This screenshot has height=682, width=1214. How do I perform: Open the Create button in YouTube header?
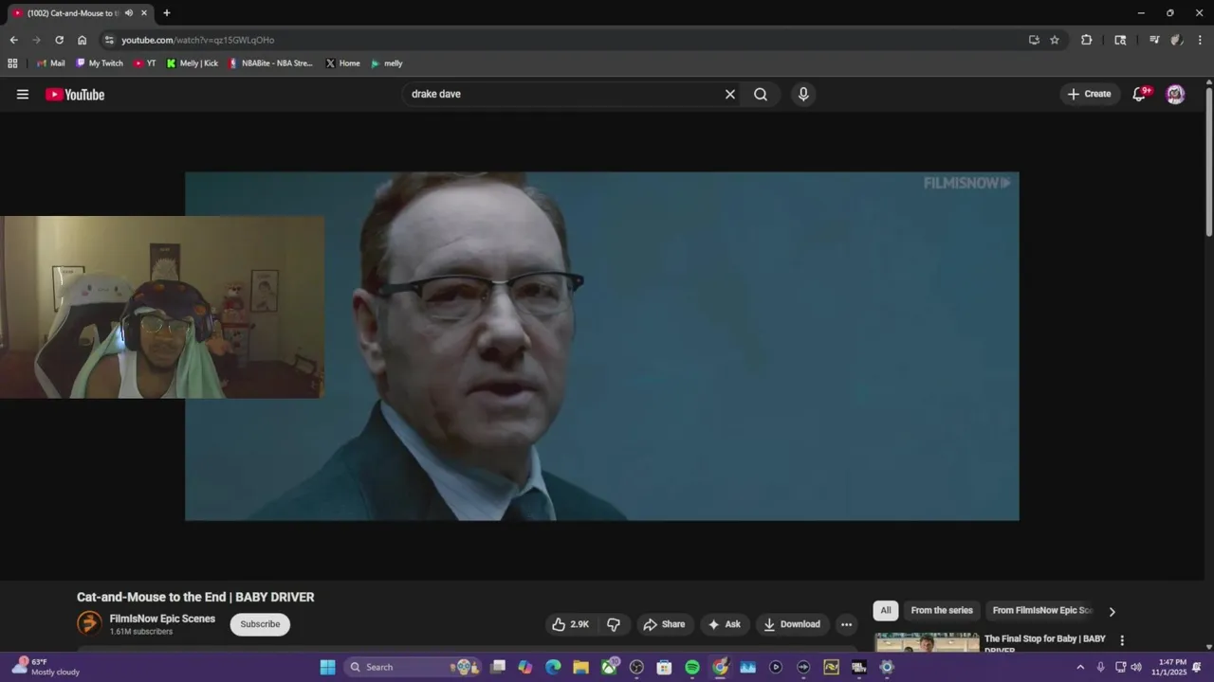click(x=1089, y=94)
